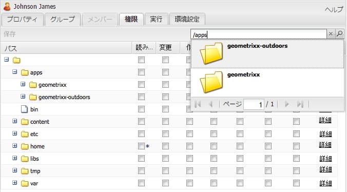Select the tmp row label
The height and width of the screenshot is (192, 347).
coord(35,171)
